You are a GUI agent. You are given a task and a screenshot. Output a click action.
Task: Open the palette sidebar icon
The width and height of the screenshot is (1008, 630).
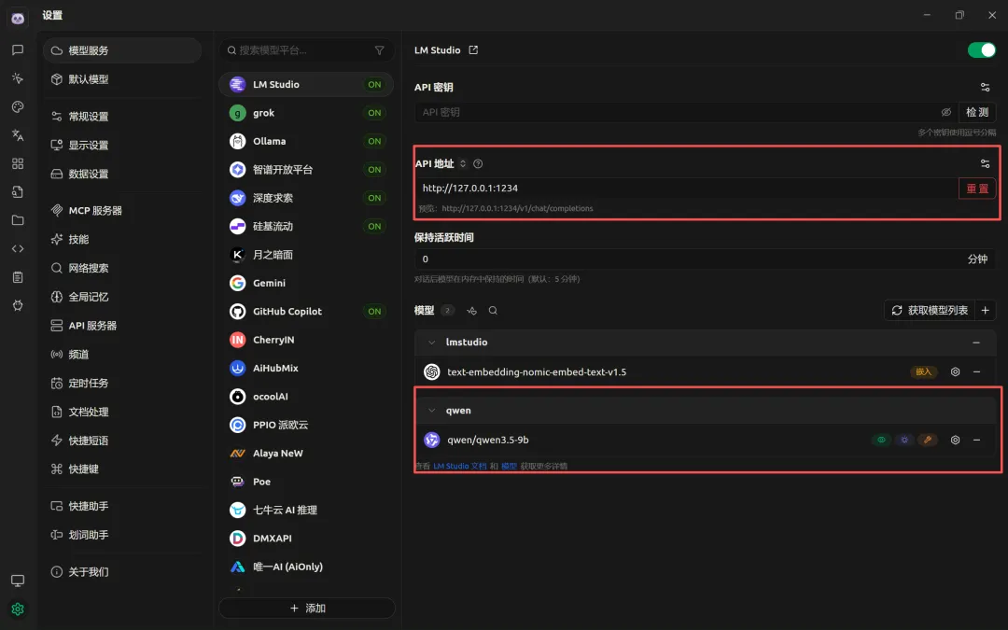pyautogui.click(x=18, y=106)
